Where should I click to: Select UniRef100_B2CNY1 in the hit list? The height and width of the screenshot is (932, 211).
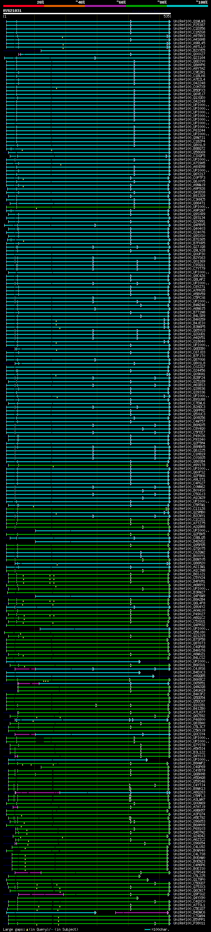(189, 516)
